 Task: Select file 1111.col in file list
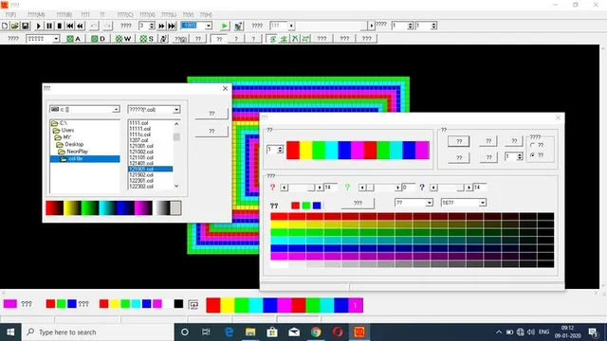[x=138, y=123]
